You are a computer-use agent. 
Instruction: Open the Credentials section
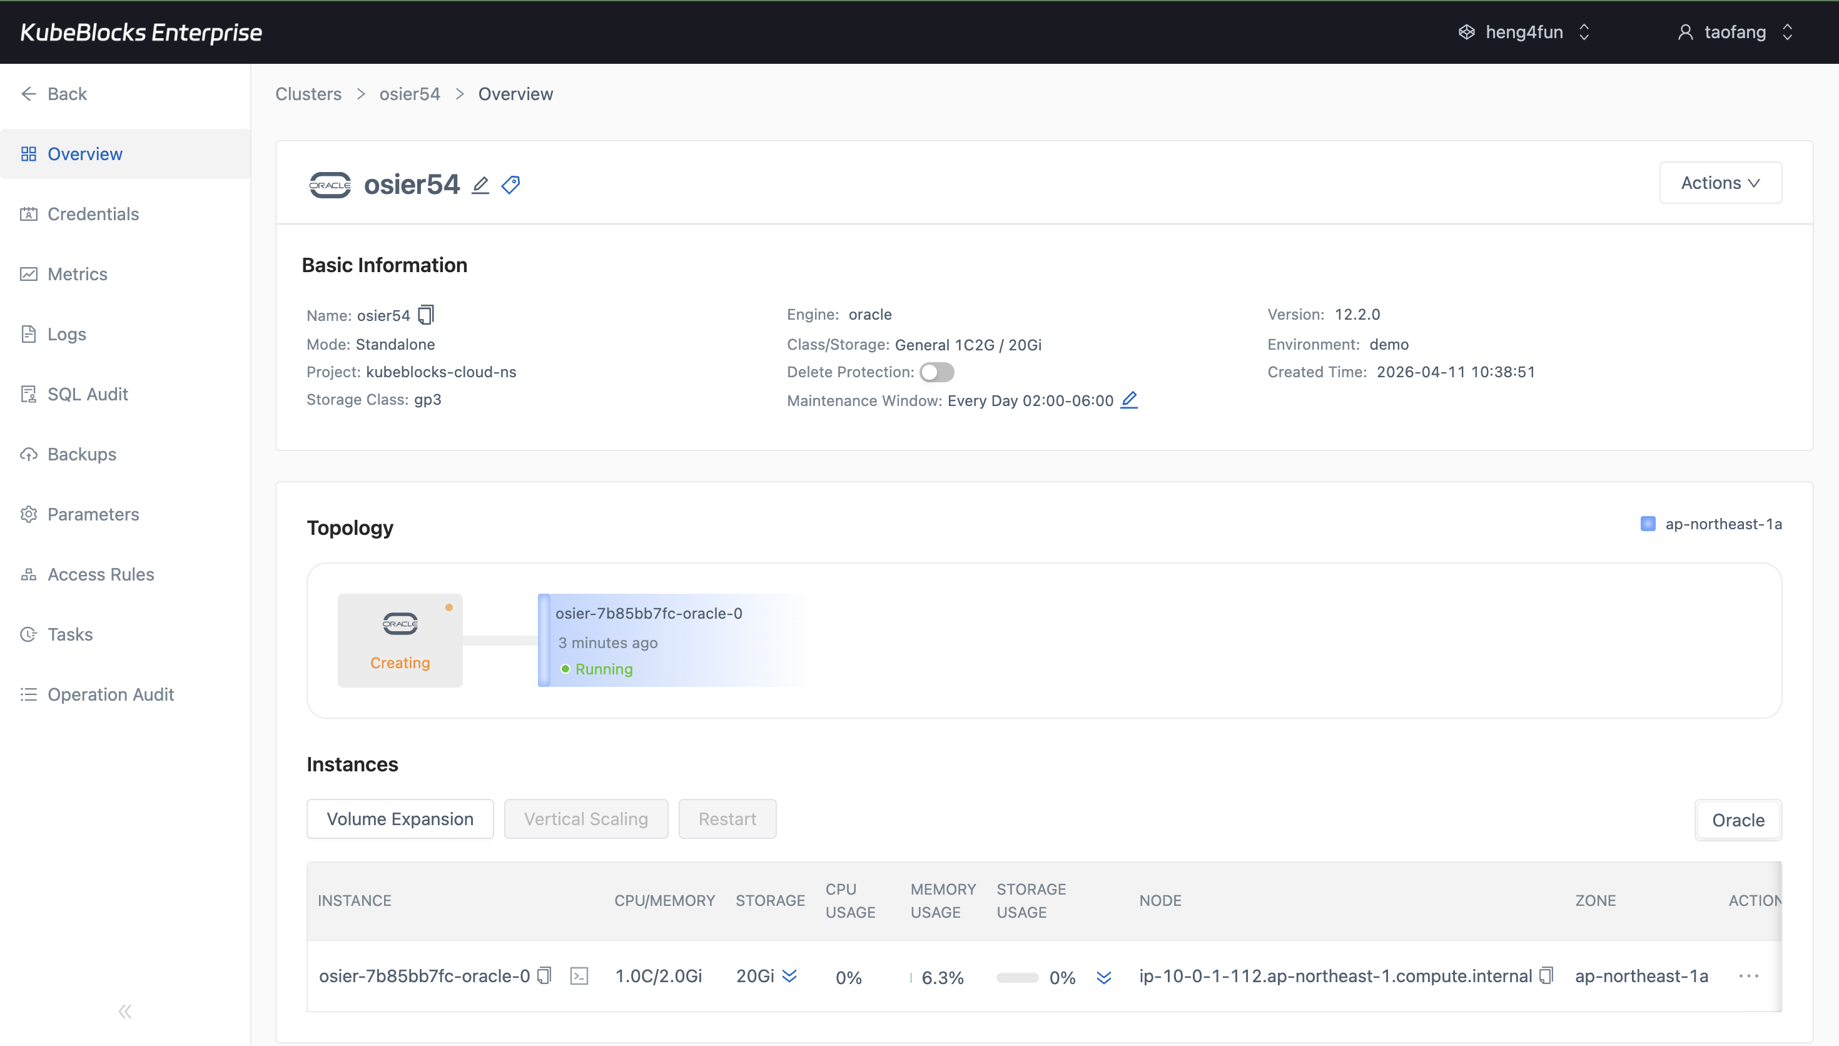pos(93,213)
